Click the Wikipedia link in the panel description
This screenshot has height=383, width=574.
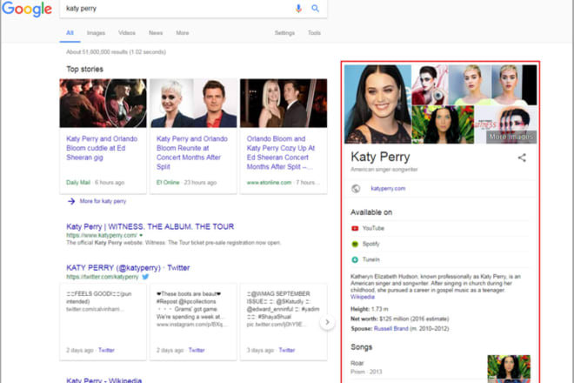(363, 297)
